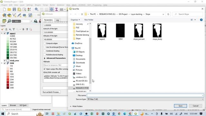The width and height of the screenshot is (206, 116).
Task: Click the Statistical Summary sigma icon
Action: [57, 9]
